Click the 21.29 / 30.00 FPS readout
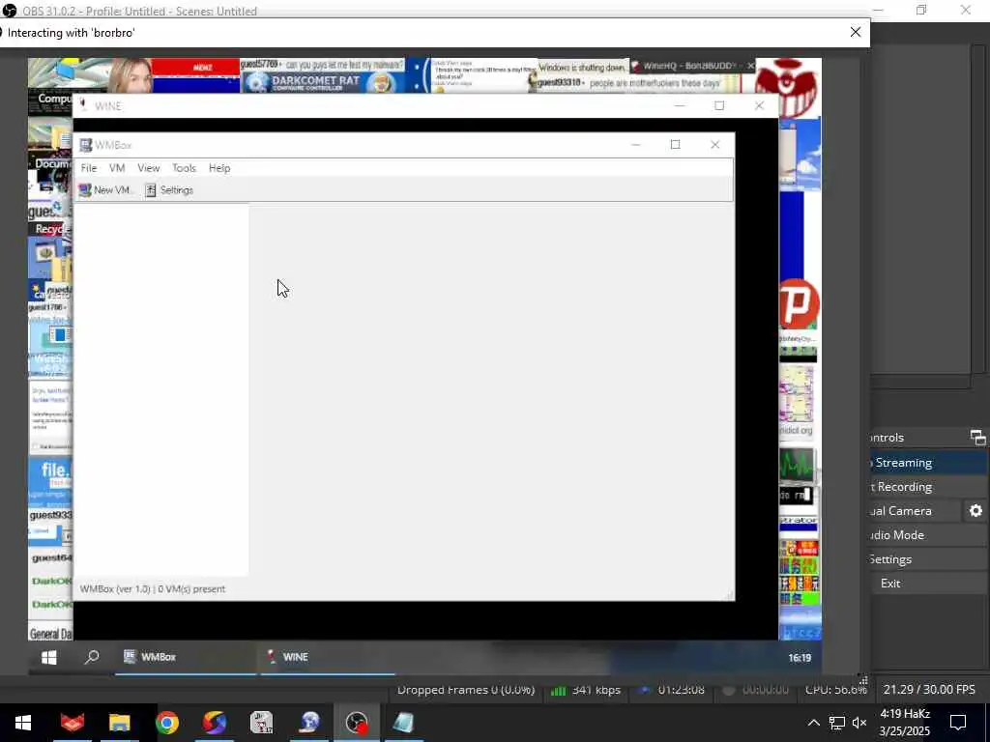Image resolution: width=990 pixels, height=742 pixels. (x=929, y=690)
